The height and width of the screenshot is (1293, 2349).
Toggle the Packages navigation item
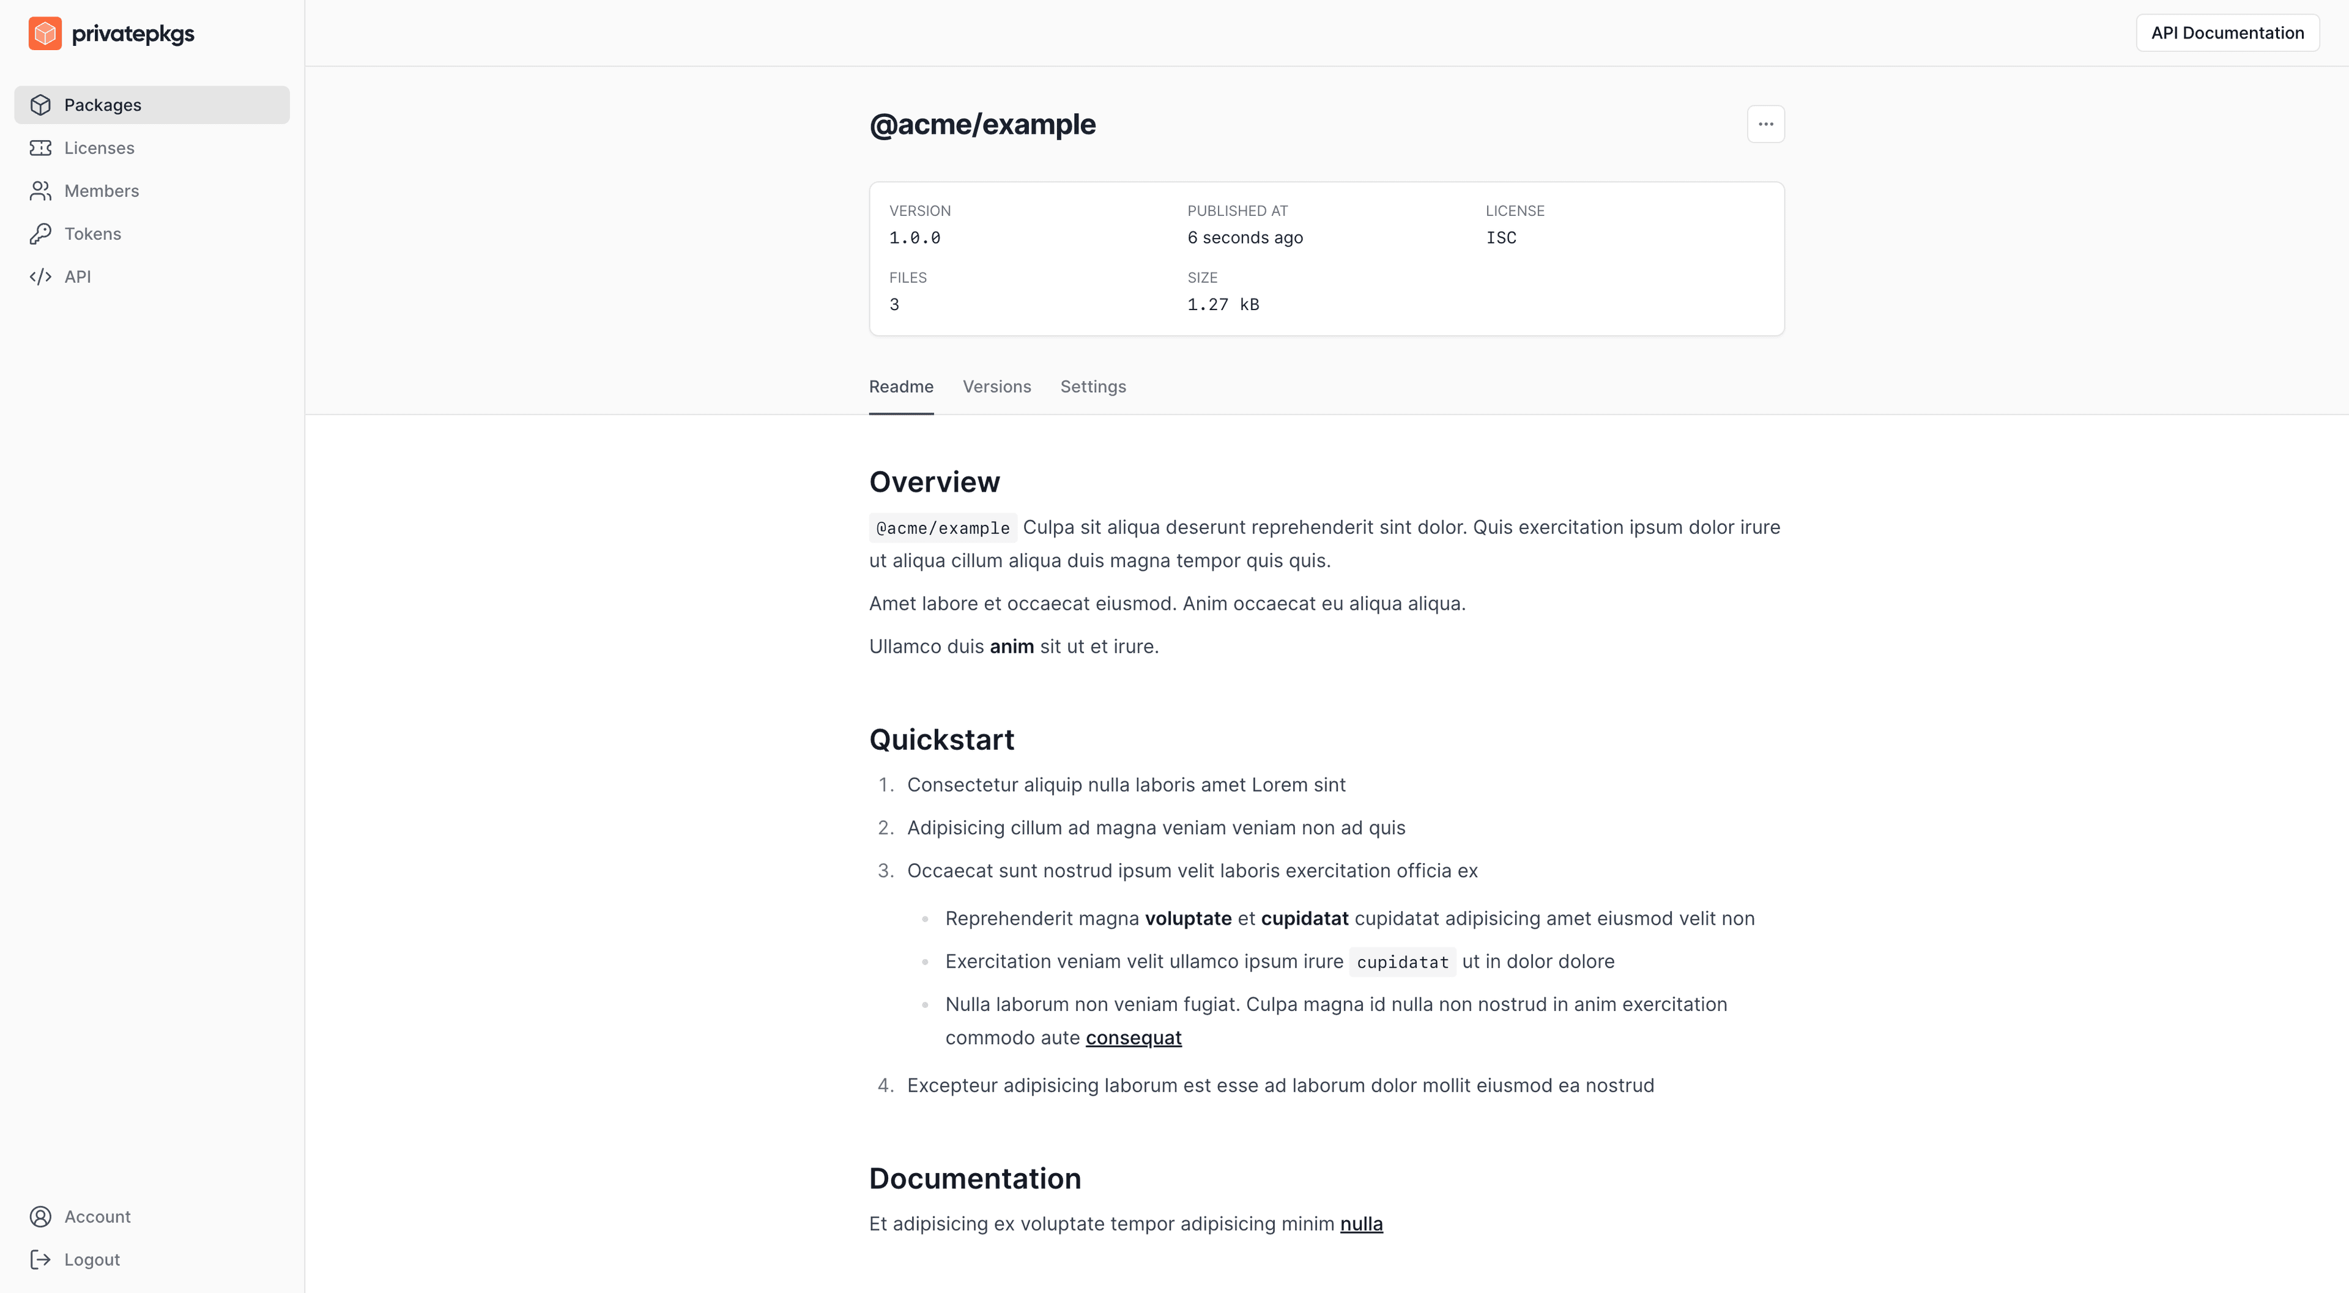coord(151,103)
